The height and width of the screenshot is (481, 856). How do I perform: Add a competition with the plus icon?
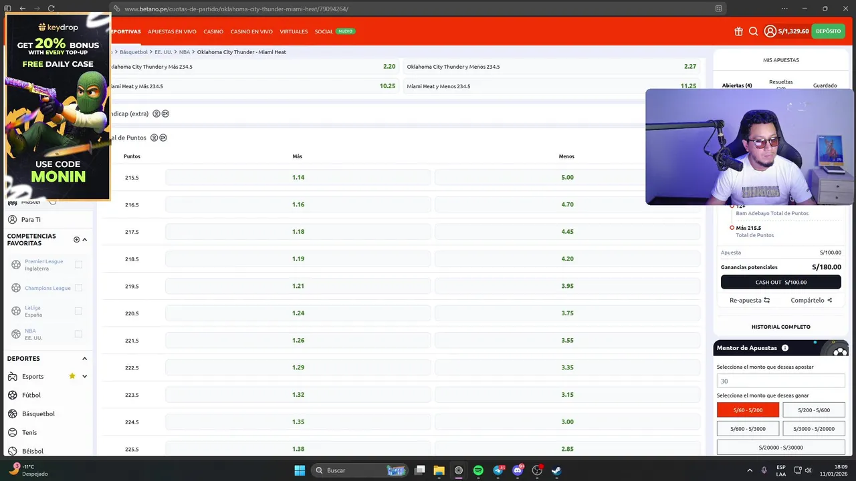pyautogui.click(x=76, y=239)
